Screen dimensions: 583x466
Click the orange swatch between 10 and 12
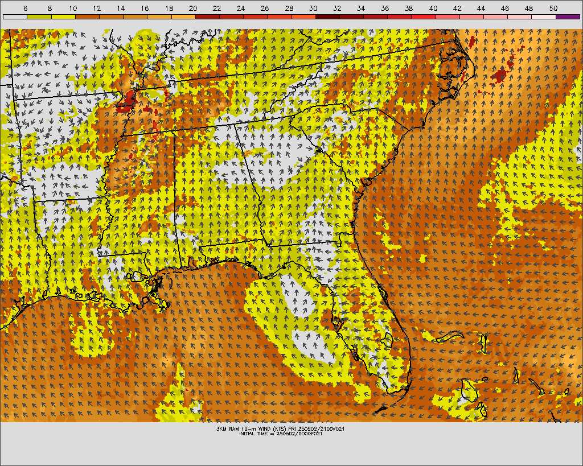87,17
